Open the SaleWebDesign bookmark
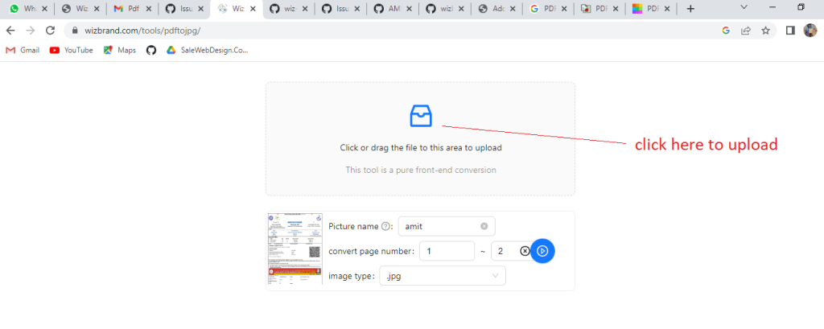Screen dimensions: 824x329 [207, 50]
